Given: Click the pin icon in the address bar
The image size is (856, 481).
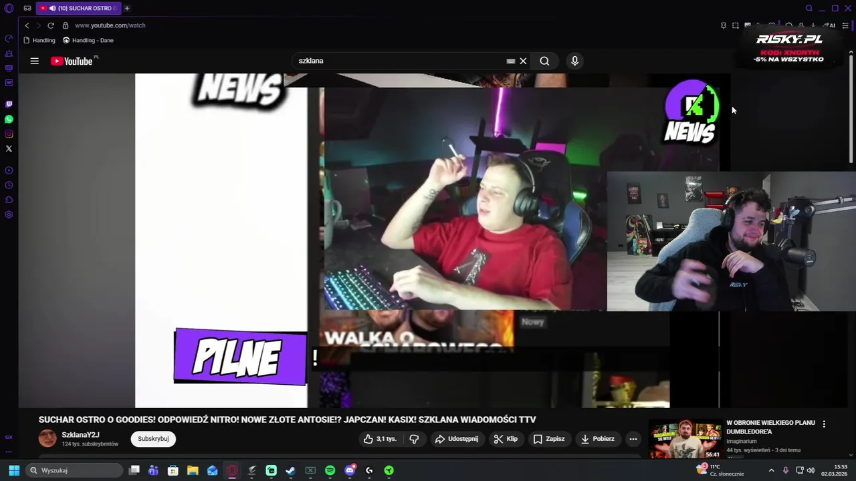Looking at the screenshot, I should point(723,25).
